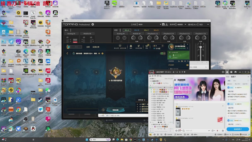The height and width of the screenshot is (142, 252).
Task: Toggle the open party switch in League lobby
Action: pyautogui.click(x=163, y=53)
